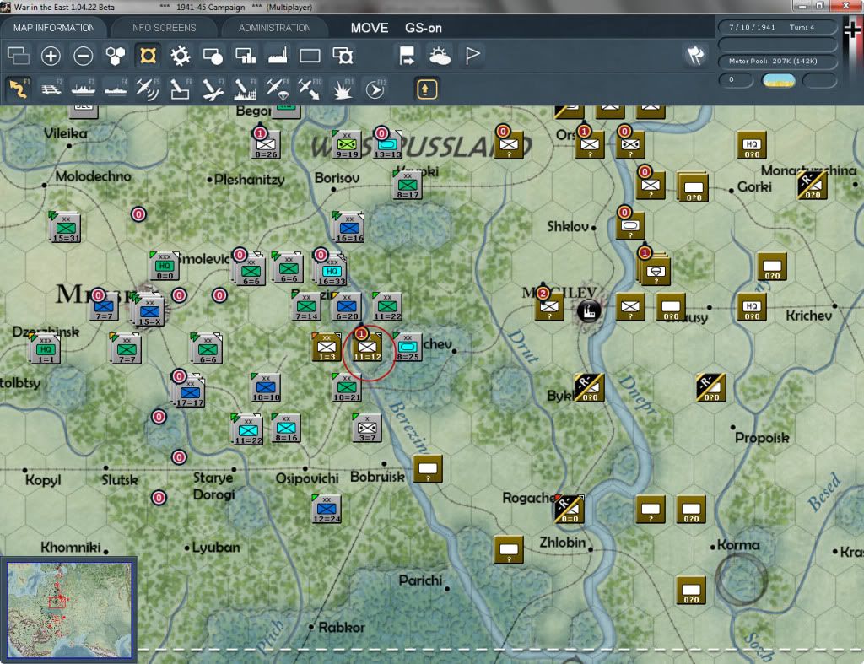Viewport: 864px width, 664px height.
Task: Click the minimap overview thumbnail
Action: (x=69, y=609)
